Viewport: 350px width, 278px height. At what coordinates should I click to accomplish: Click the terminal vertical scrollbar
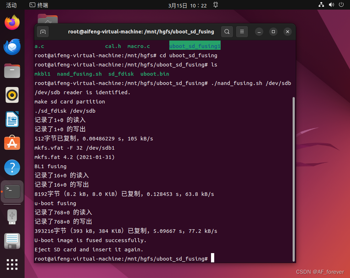[294, 179]
